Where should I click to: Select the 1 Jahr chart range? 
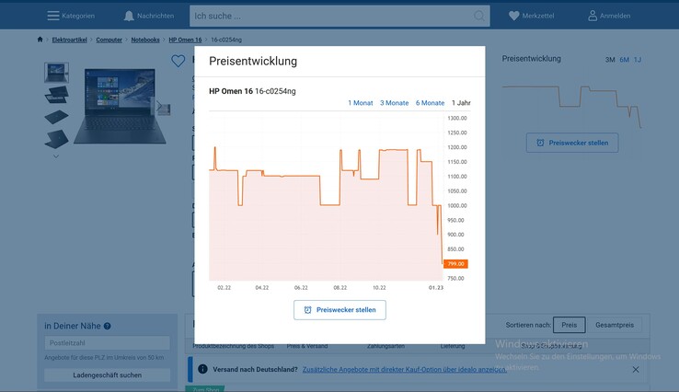(463, 103)
